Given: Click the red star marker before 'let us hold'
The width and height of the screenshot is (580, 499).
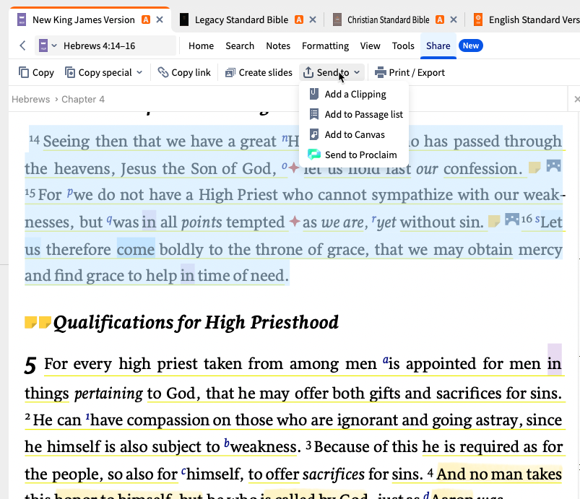Looking at the screenshot, I should (x=294, y=168).
